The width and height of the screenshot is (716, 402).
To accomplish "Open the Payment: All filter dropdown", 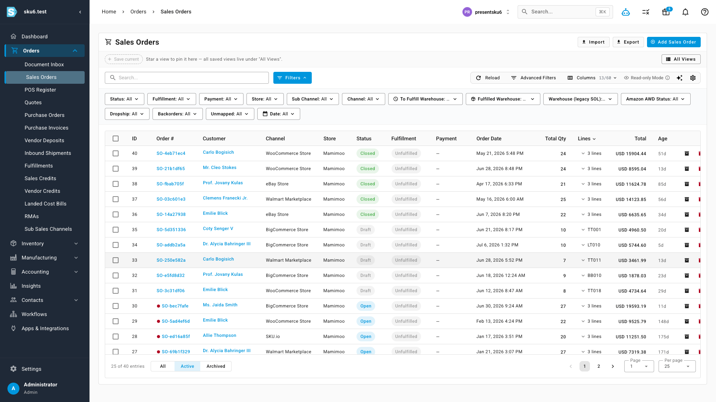I will (221, 99).
